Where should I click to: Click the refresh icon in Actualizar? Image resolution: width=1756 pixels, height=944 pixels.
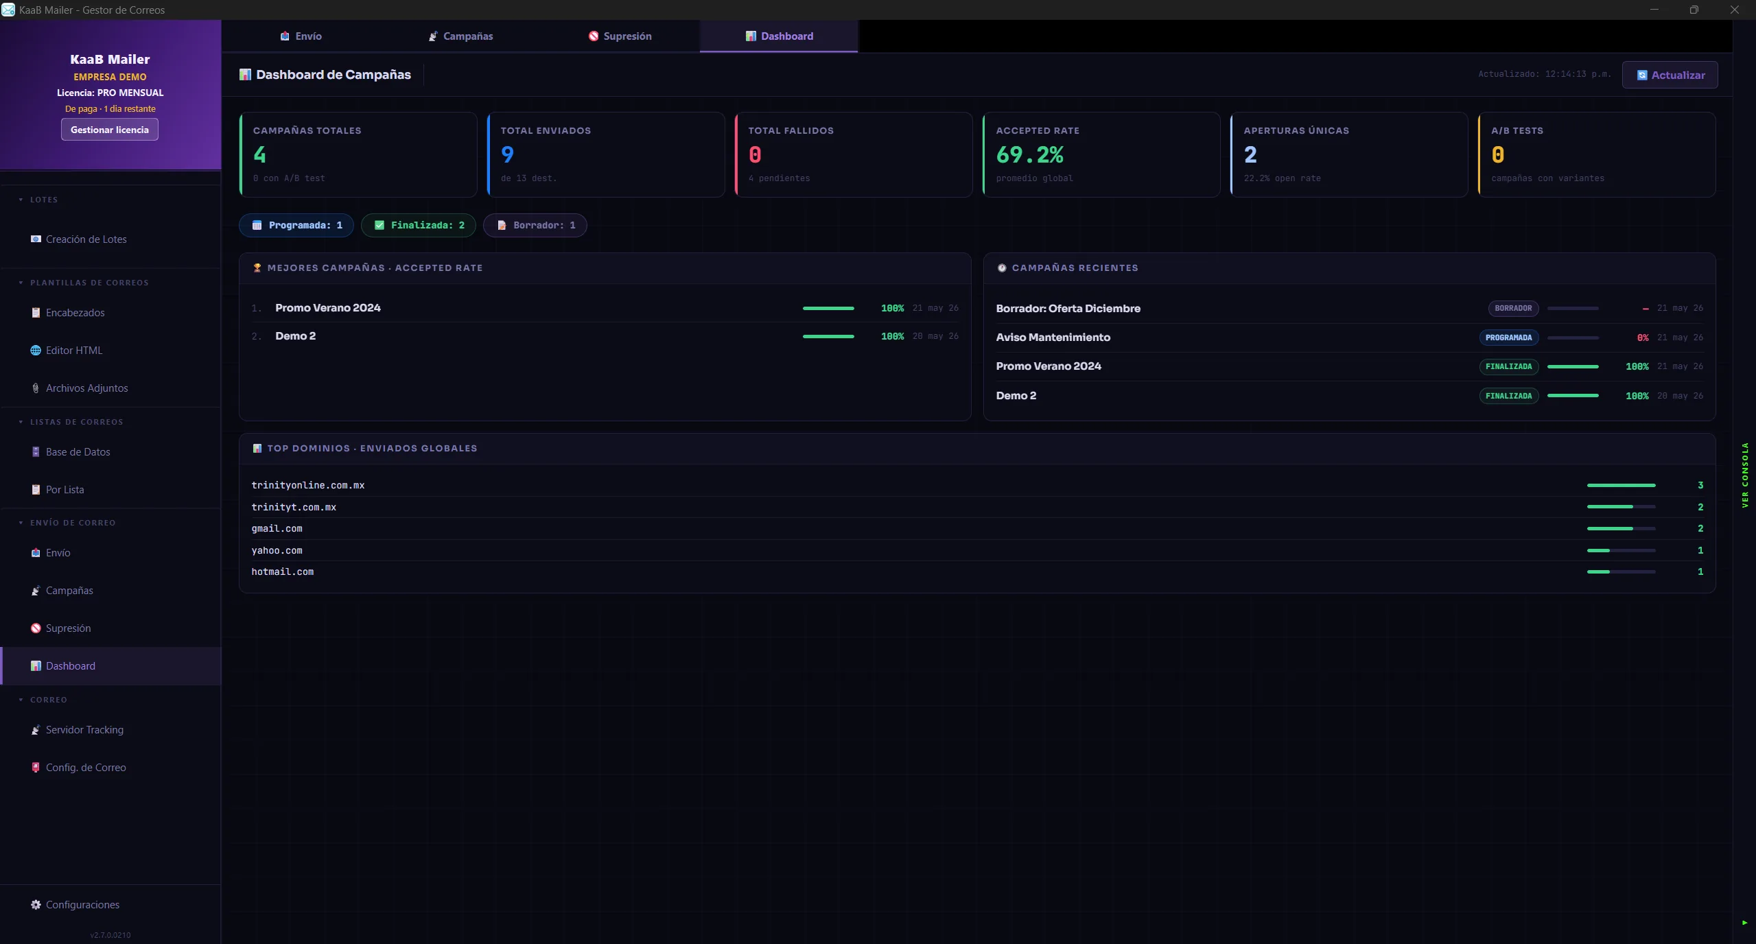coord(1642,75)
